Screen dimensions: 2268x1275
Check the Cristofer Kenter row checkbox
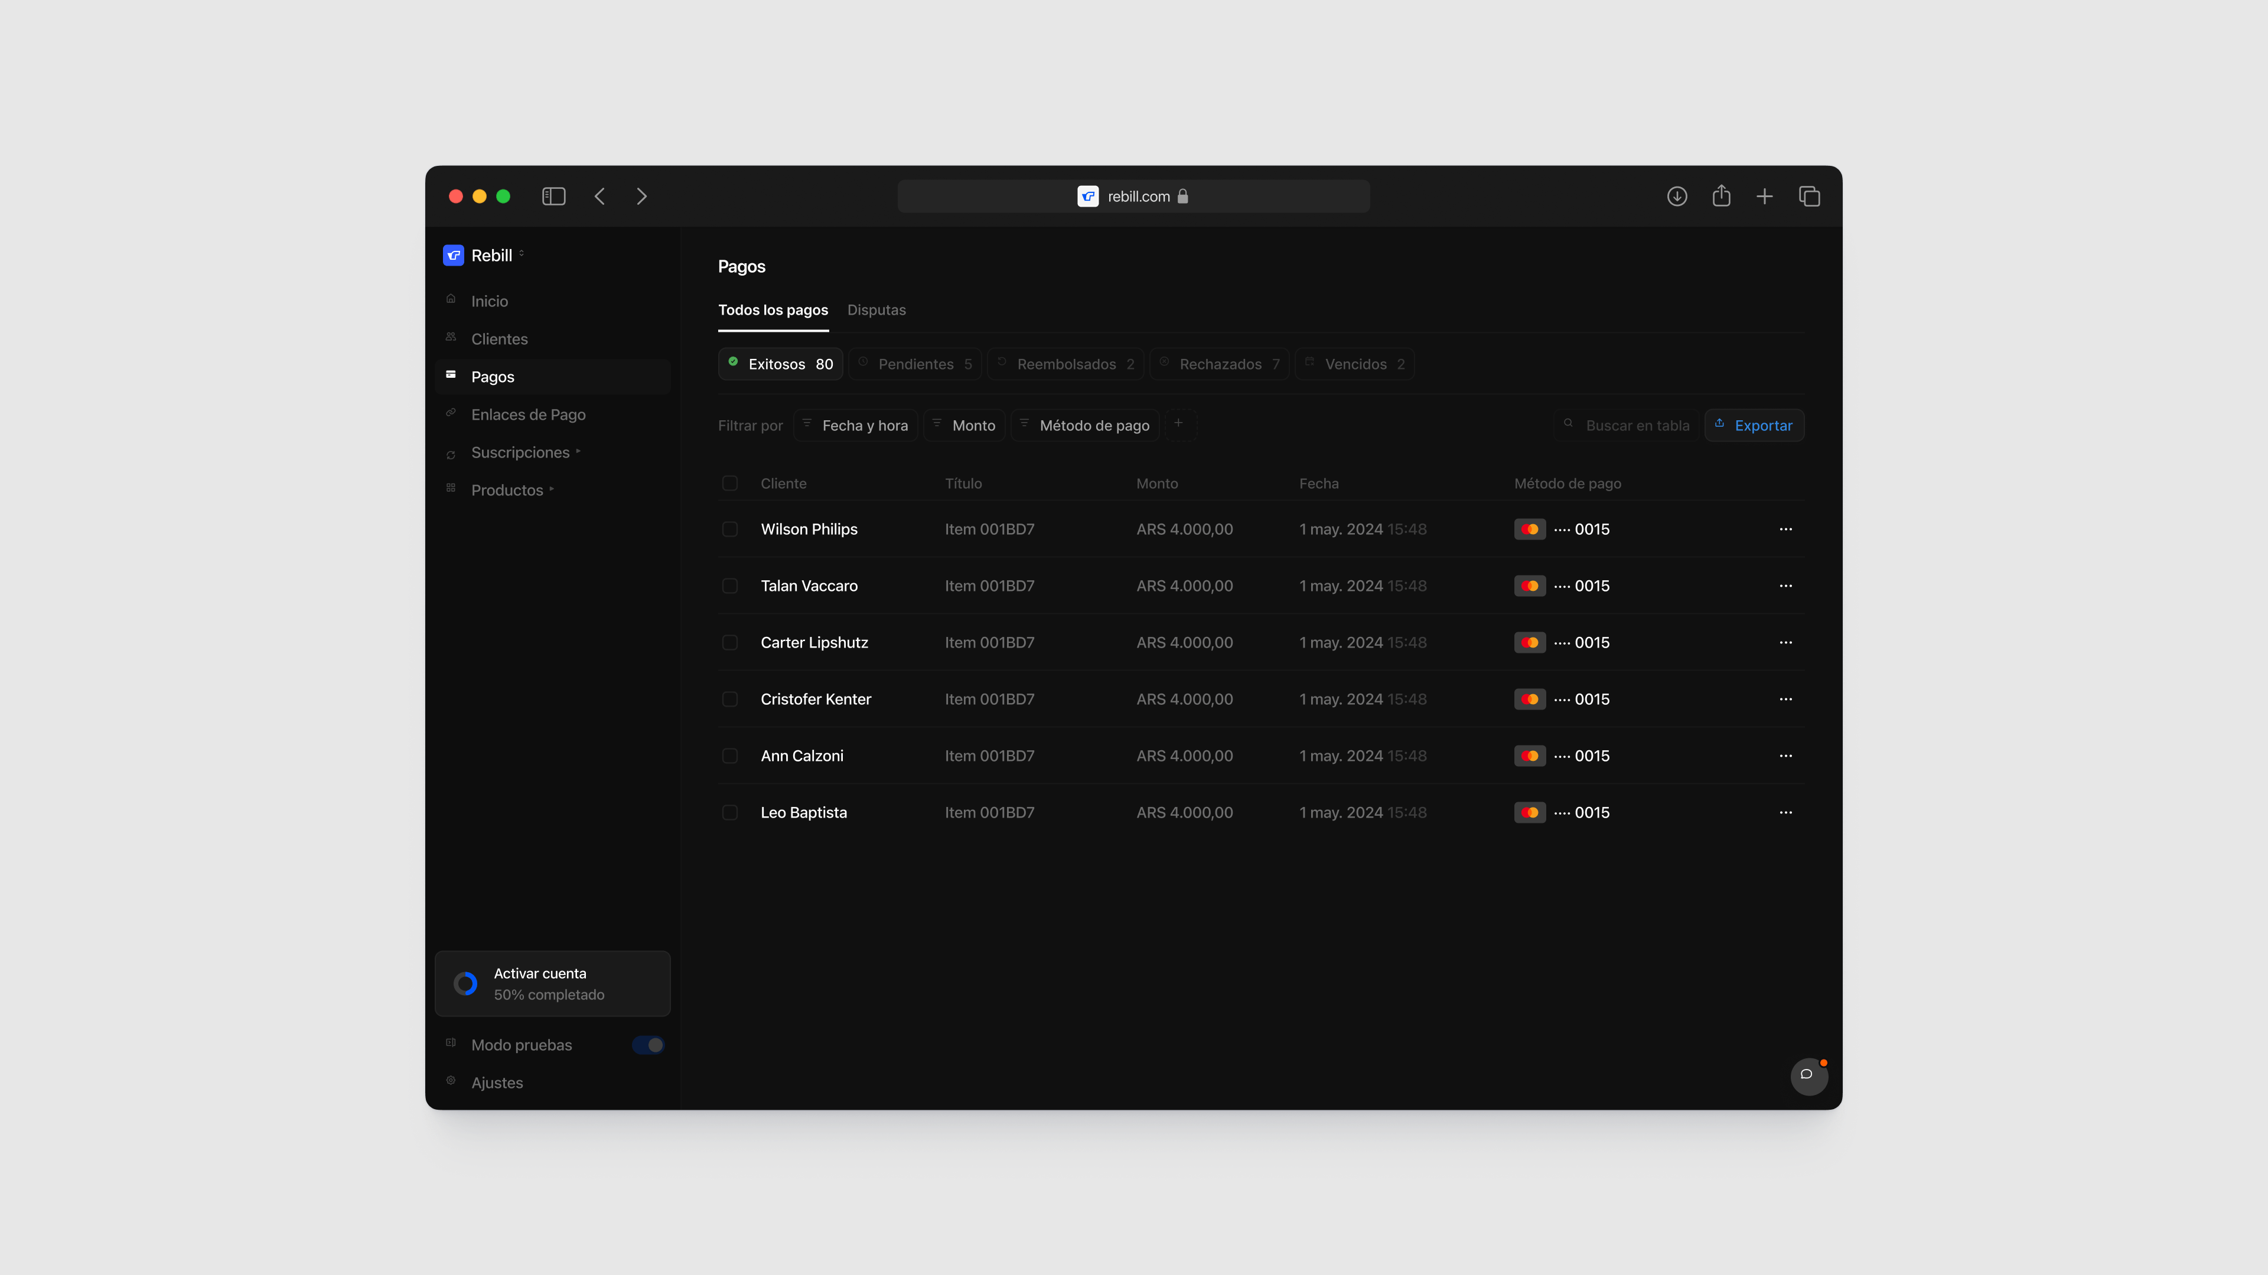coord(730,699)
